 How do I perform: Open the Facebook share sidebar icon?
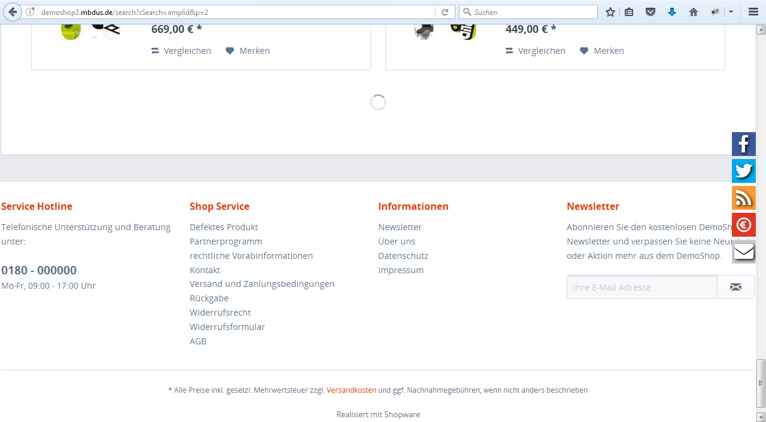pos(743,144)
